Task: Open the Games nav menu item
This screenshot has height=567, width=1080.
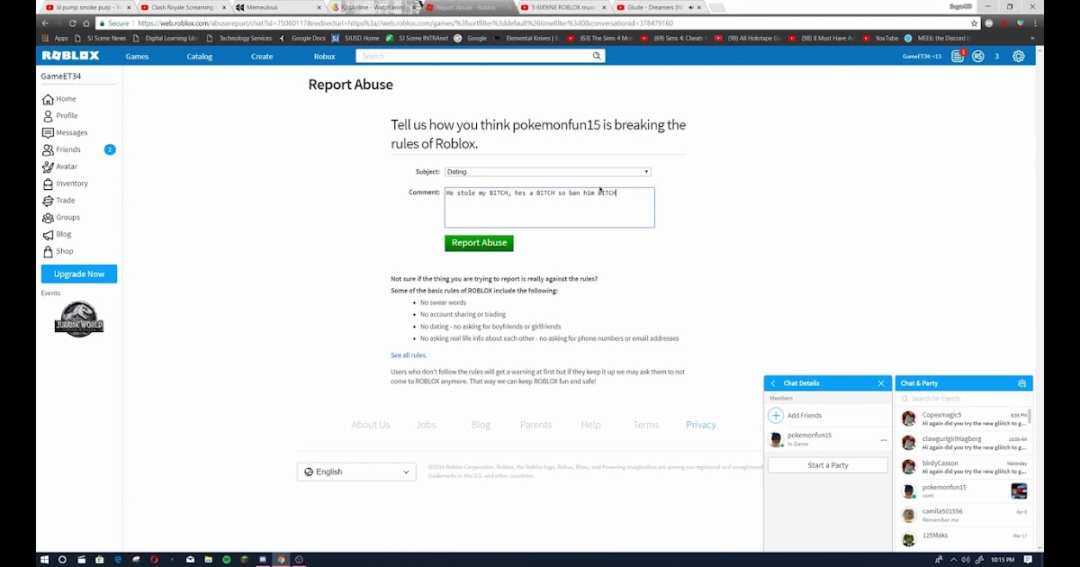Action: pos(138,56)
